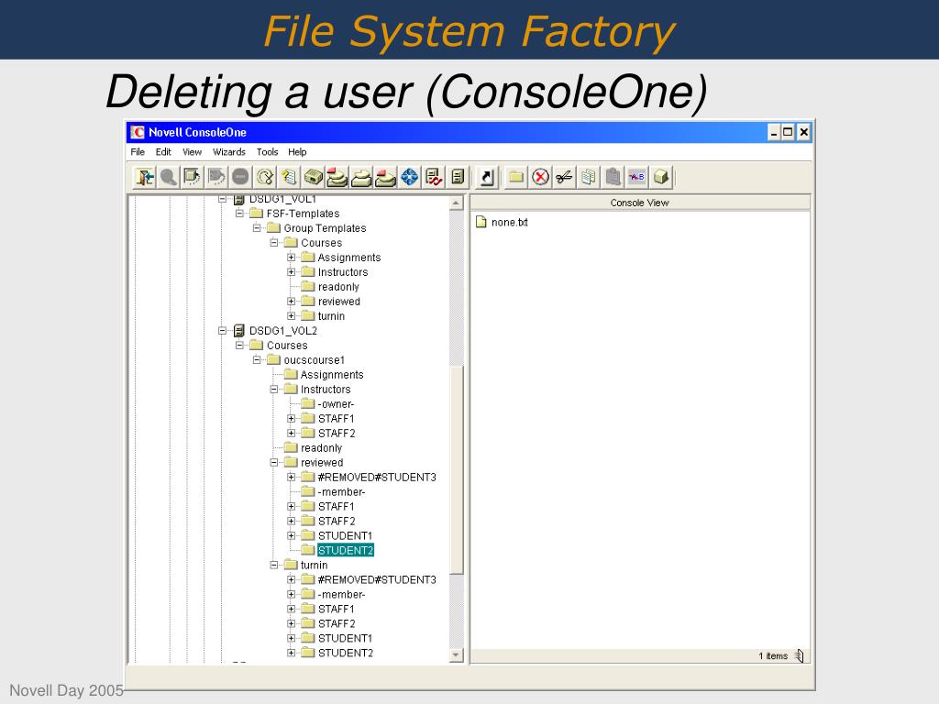Click the checklist icon with red squiggle

pos(434,177)
